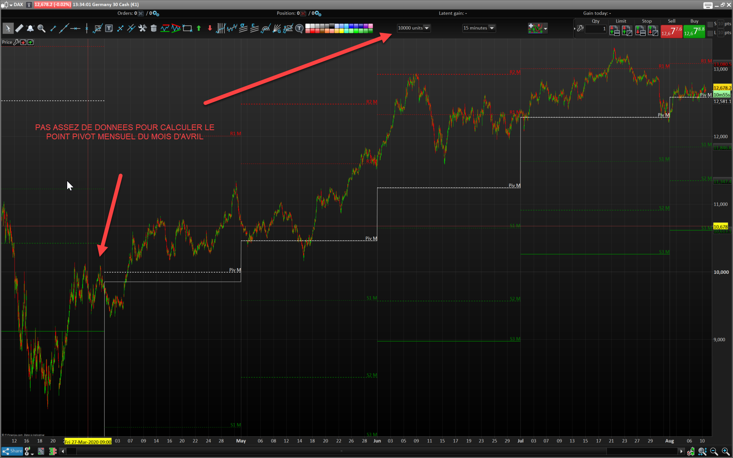733x458 pixels.
Task: Toggle the S stop points checkbox
Action: (710, 24)
